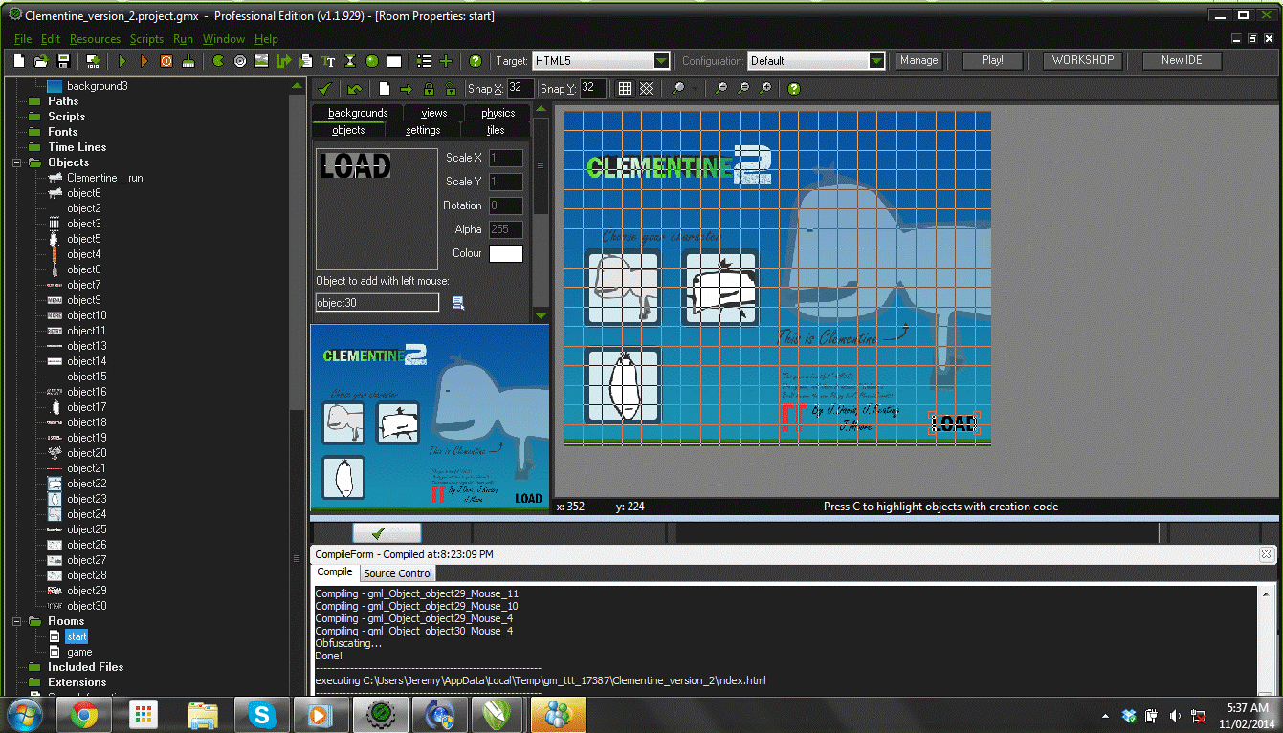Create a new project using toolbar icon
This screenshot has width=1283, height=733.
[x=20, y=60]
